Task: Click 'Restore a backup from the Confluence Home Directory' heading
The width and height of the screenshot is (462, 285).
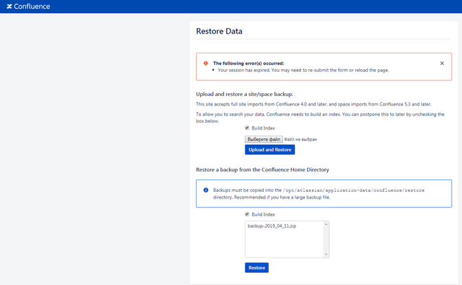Action: pyautogui.click(x=263, y=170)
